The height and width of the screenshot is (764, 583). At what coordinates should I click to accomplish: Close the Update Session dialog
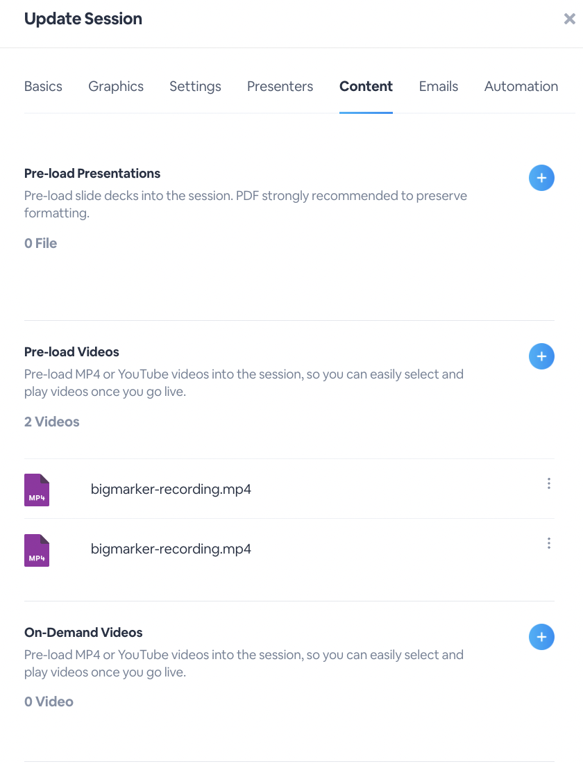tap(569, 19)
